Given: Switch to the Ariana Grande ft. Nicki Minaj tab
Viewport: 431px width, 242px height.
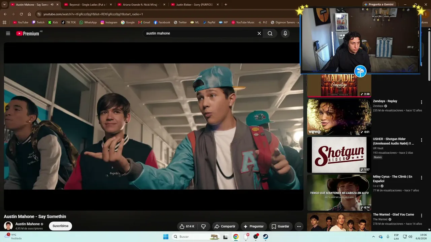Looking at the screenshot, I should pos(141,5).
